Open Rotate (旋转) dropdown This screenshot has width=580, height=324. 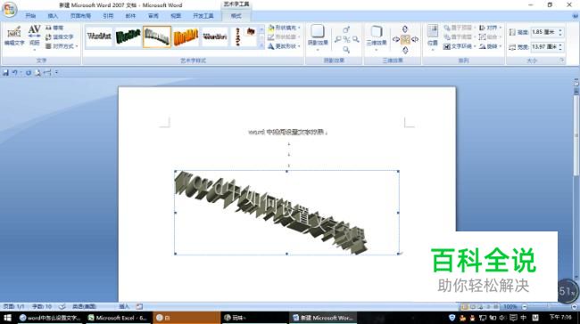(490, 46)
